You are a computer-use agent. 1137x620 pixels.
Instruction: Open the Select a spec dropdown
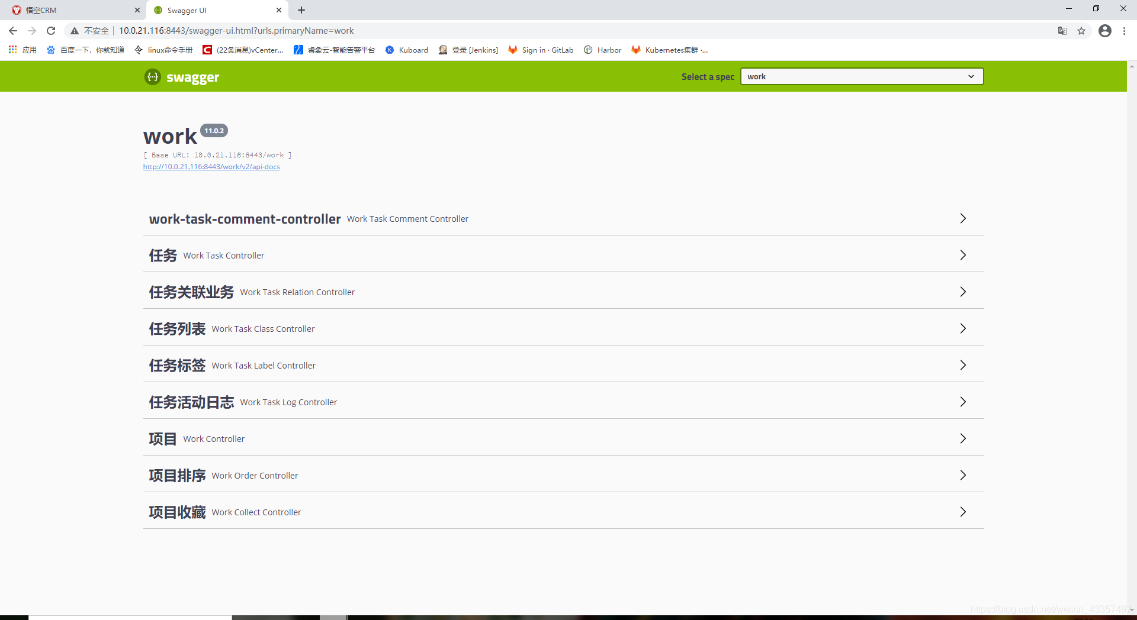point(862,76)
